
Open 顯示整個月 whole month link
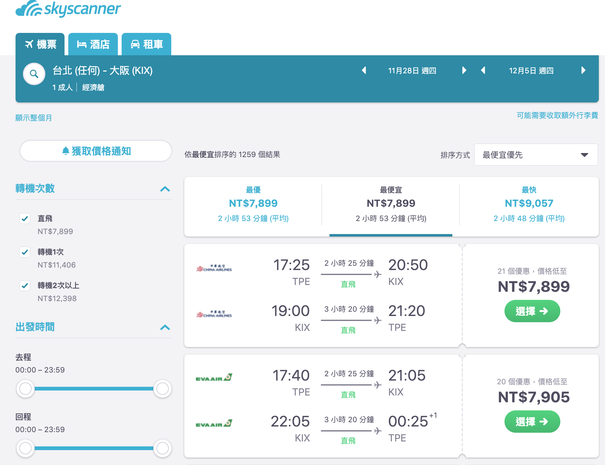tap(34, 118)
